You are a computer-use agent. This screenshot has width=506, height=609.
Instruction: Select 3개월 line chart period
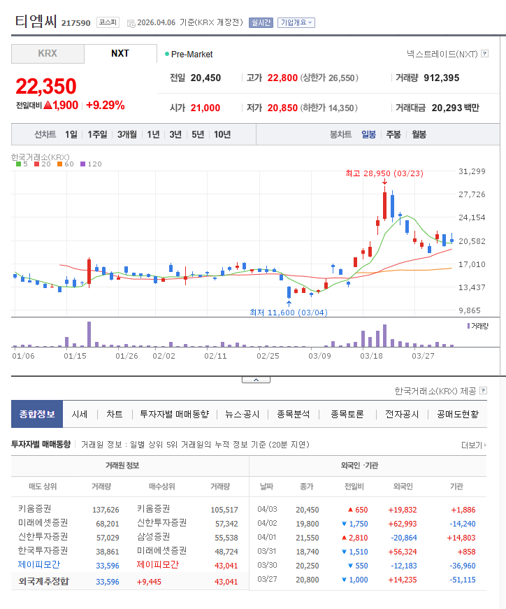click(x=127, y=134)
